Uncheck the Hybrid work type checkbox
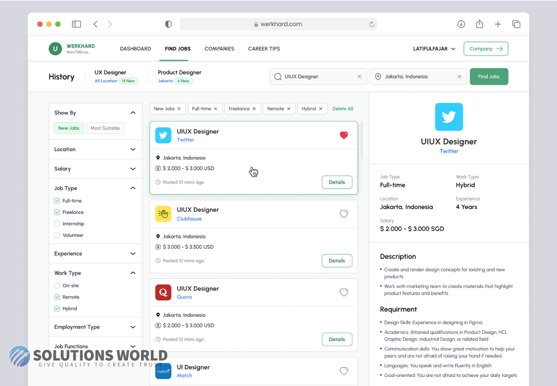557x386 pixels. tap(57, 309)
